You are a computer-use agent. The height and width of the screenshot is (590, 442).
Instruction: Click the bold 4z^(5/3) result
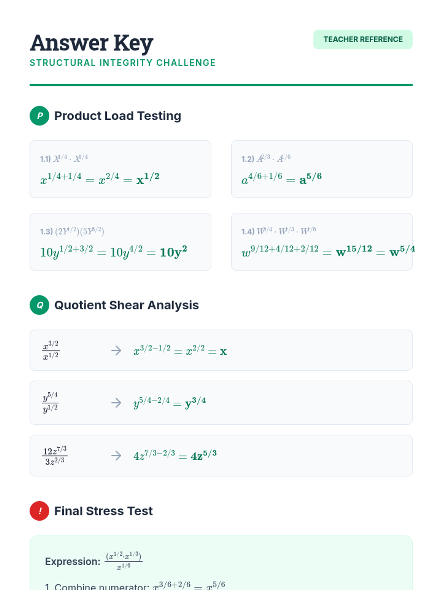204,456
